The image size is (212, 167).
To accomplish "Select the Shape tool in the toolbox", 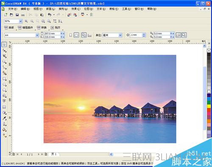I will pos(4,50).
